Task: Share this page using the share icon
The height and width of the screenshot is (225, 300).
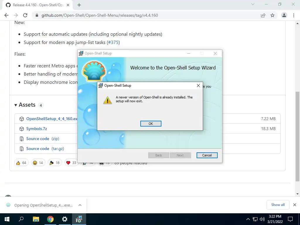Action: [263, 15]
